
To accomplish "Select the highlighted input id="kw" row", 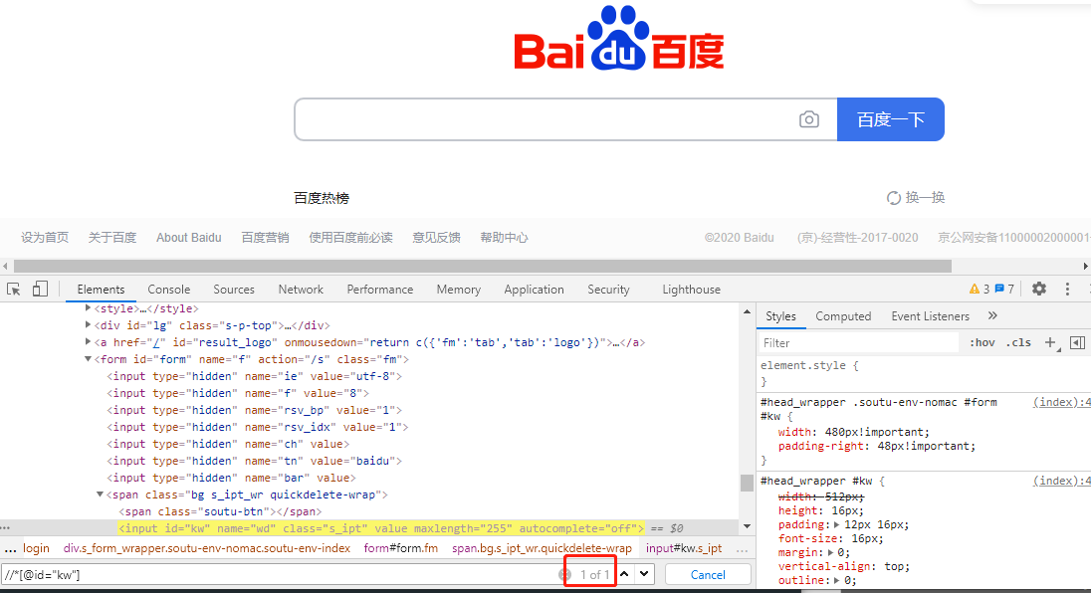I will 381,528.
